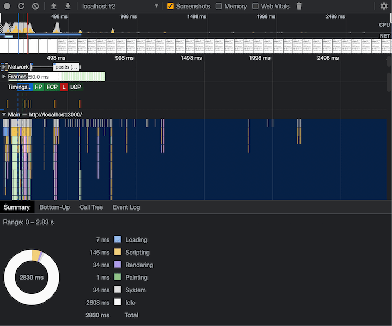This screenshot has width=392, height=326.
Task: Click the yellow Scripting color swatch
Action: (x=117, y=253)
